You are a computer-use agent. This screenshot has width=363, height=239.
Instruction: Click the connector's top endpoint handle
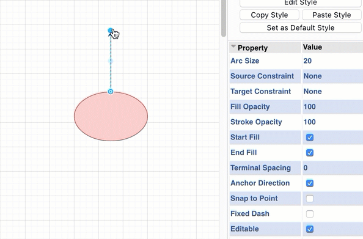click(x=110, y=31)
